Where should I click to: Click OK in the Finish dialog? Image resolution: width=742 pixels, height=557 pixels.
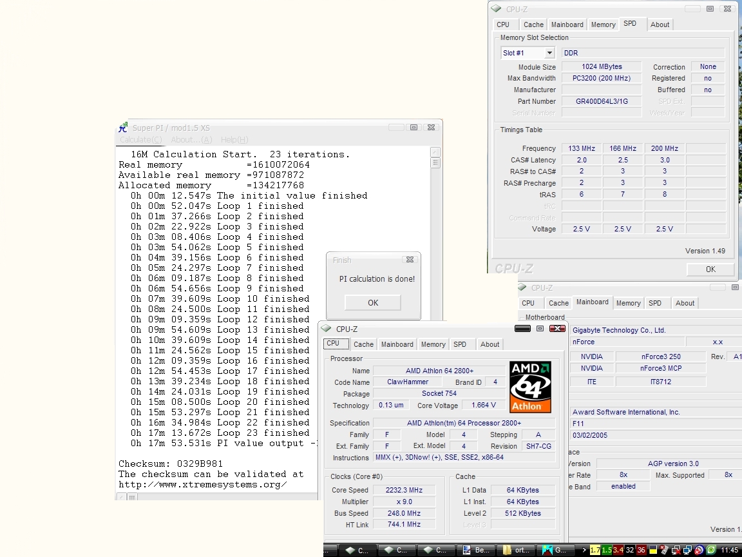tap(373, 302)
